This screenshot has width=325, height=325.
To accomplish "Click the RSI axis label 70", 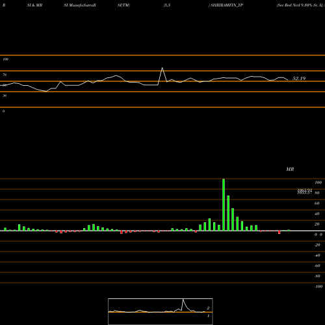I will tap(5, 75).
